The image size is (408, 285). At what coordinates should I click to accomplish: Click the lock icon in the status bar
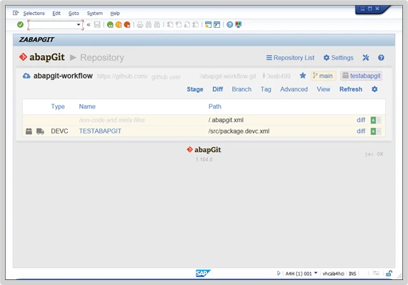pos(389,274)
